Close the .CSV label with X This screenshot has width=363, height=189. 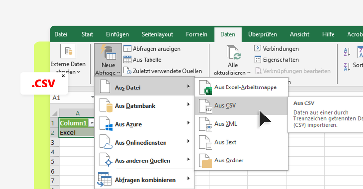[x=63, y=76]
